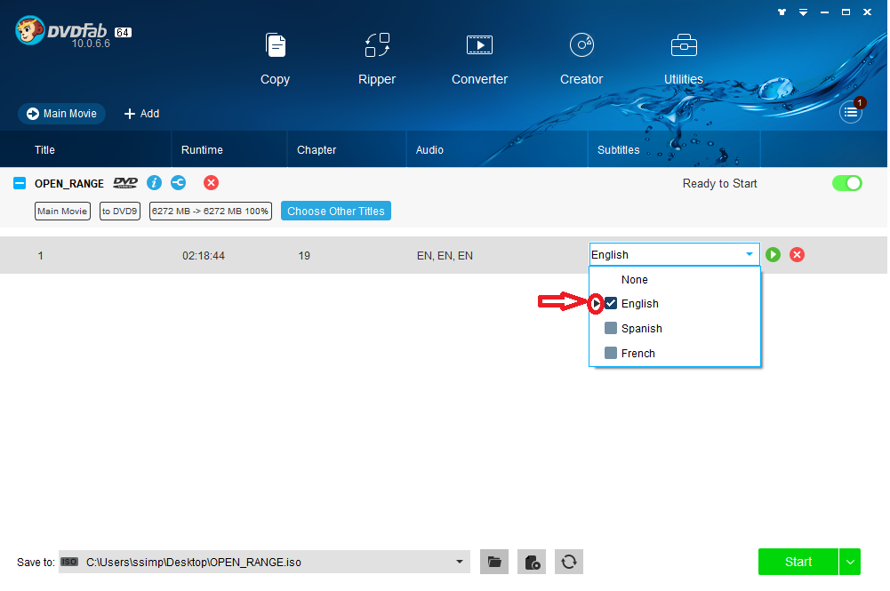Click the Chapter column header
This screenshot has width=890, height=591.
click(317, 150)
